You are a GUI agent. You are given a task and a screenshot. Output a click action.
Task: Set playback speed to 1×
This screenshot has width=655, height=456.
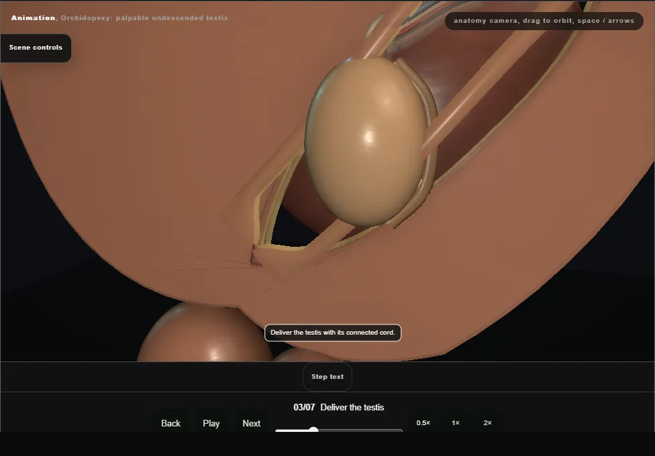tap(456, 422)
